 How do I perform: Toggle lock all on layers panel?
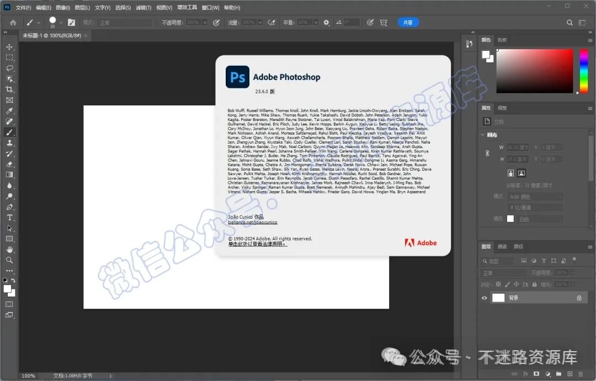(x=534, y=284)
